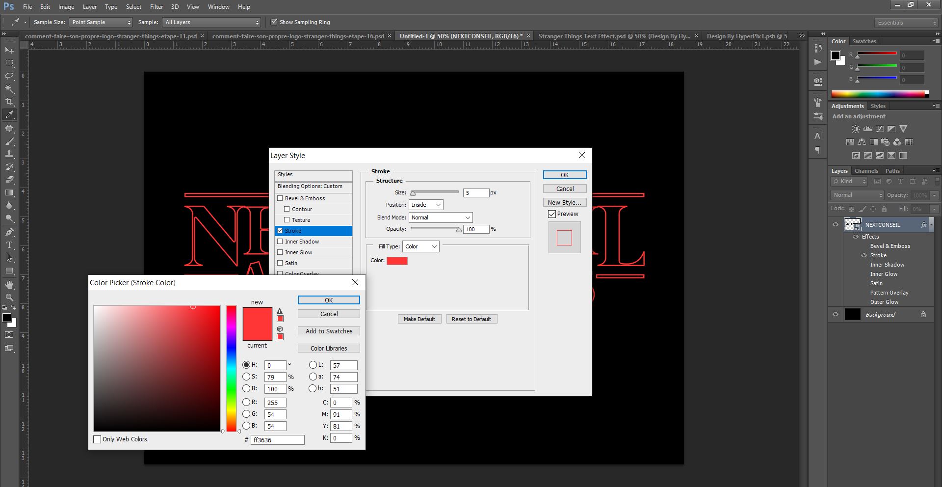The image size is (942, 487).
Task: Adjust the stroke Size slider
Action: (x=435, y=193)
